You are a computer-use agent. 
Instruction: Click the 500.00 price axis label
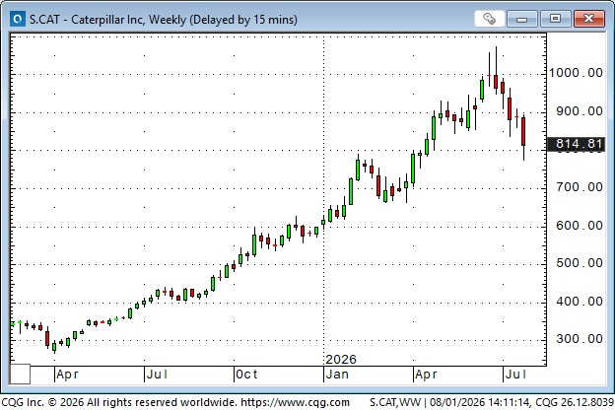click(x=580, y=263)
